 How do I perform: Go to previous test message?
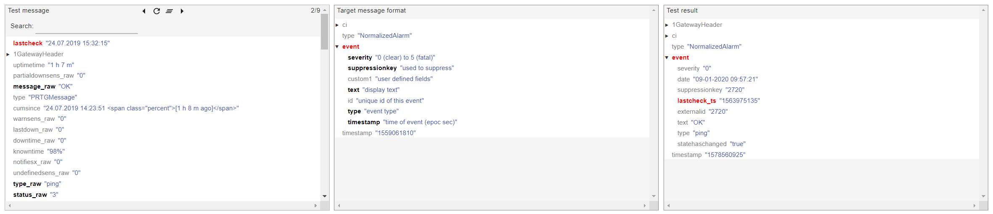click(x=144, y=11)
